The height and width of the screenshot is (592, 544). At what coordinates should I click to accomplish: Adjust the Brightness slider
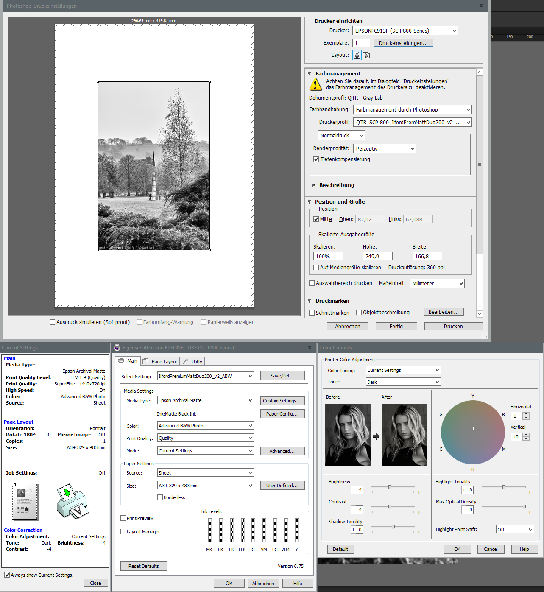390,487
